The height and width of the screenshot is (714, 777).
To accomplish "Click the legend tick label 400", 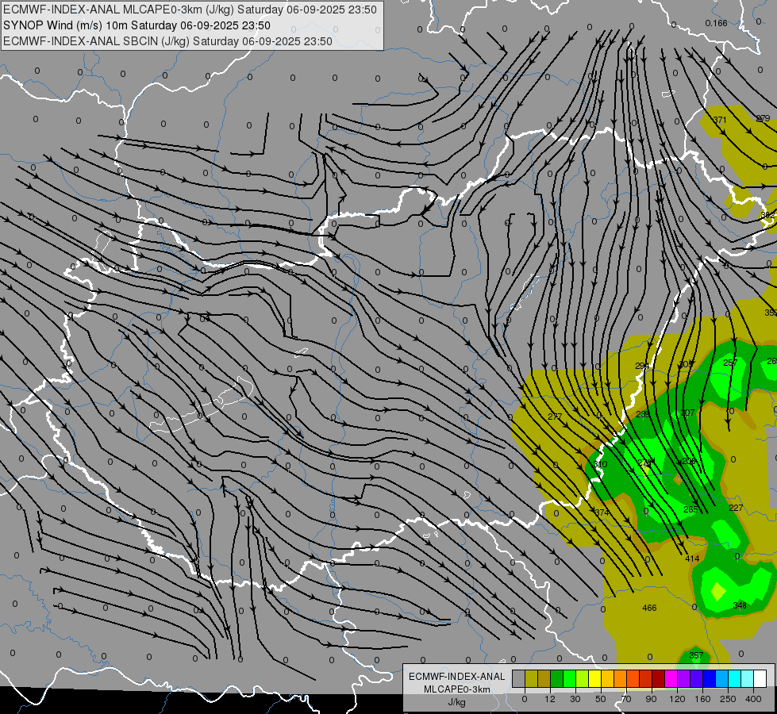I will [x=753, y=699].
